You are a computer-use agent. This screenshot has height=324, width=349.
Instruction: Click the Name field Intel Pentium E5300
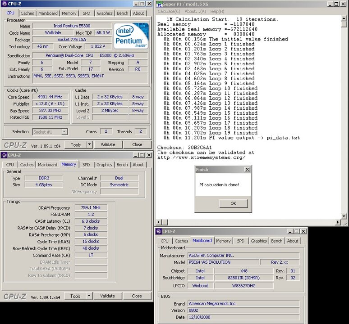pos(72,26)
